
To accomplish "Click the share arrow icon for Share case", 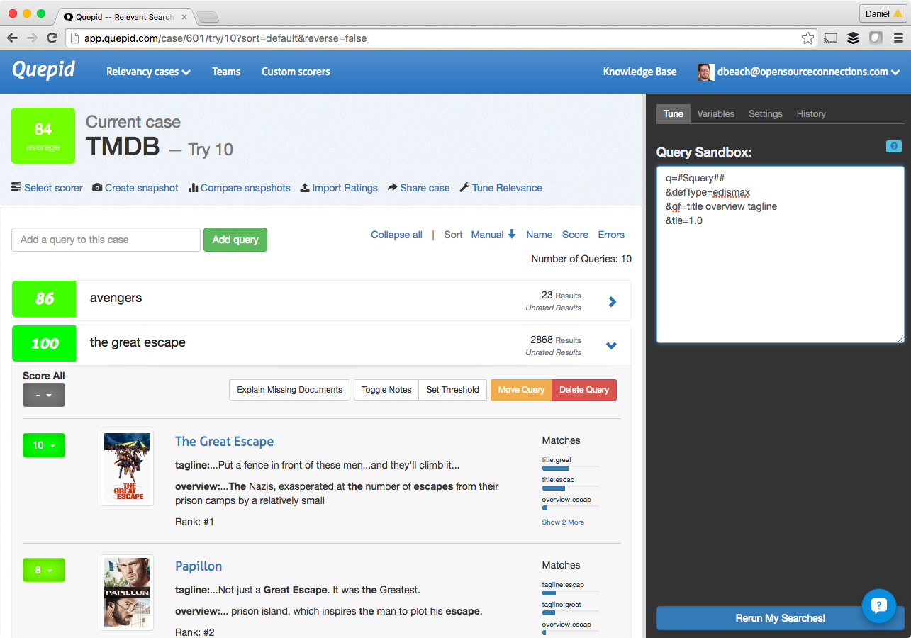I will (x=392, y=188).
